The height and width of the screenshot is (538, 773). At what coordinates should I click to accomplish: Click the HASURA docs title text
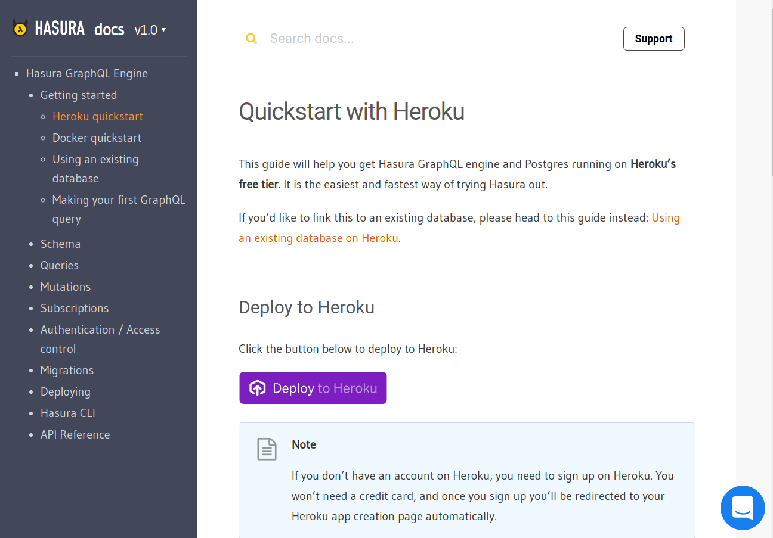click(79, 29)
